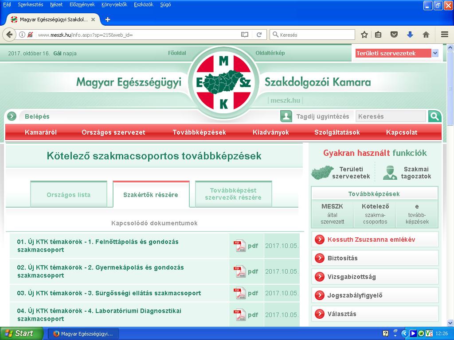The width and height of the screenshot is (454, 340).
Task: Switch to Továbbképzést szervezők részére tab
Action: [x=233, y=194]
